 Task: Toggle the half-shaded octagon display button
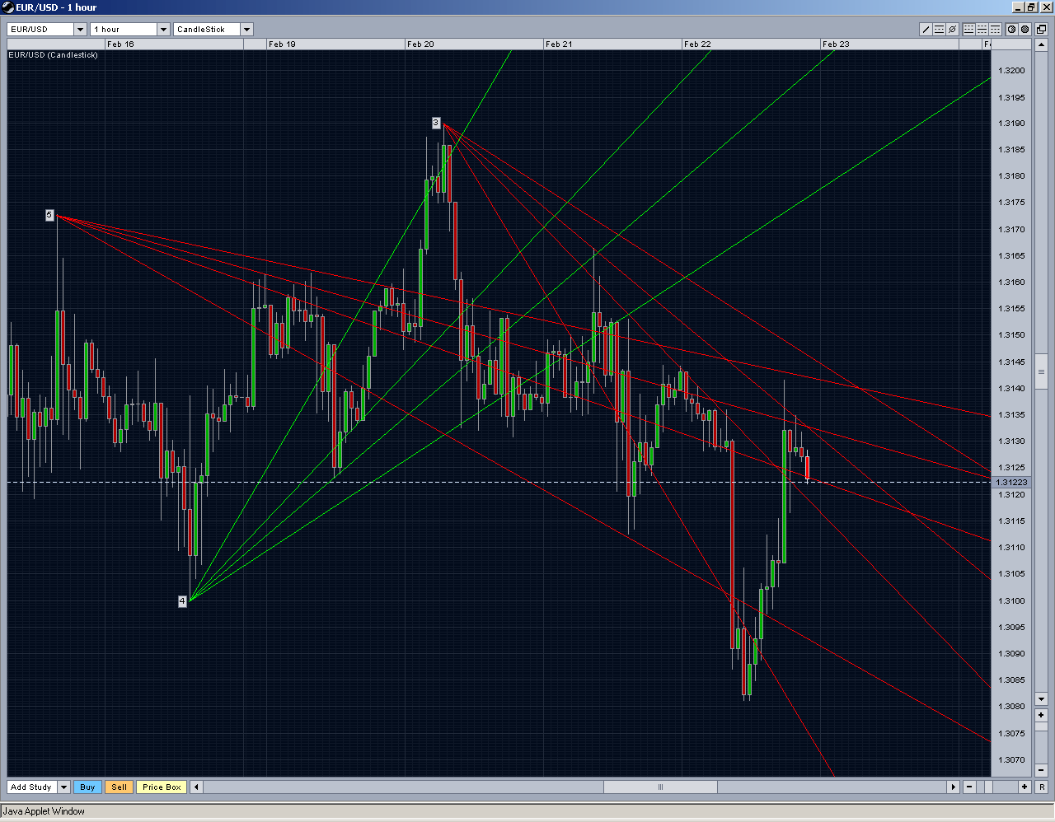click(x=1011, y=29)
